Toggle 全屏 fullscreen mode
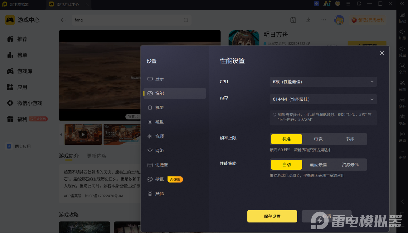408x233 pixels. point(402,69)
